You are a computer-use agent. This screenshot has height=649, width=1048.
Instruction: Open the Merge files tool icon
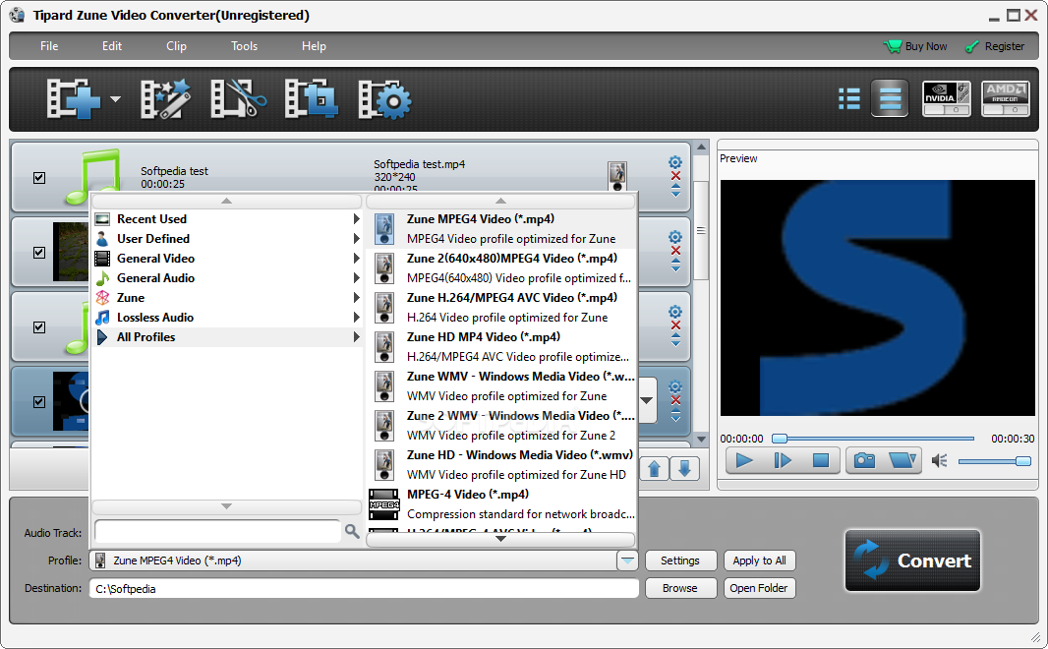311,99
